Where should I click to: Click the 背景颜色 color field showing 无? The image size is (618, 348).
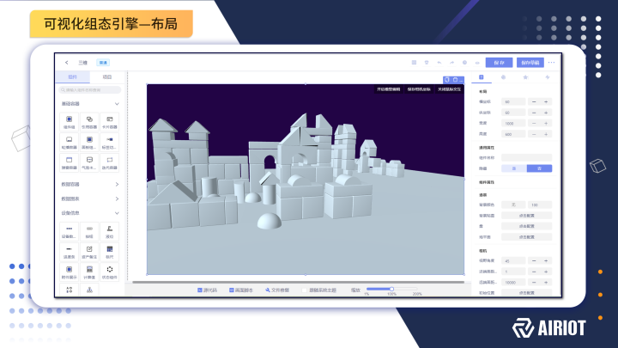[513, 205]
